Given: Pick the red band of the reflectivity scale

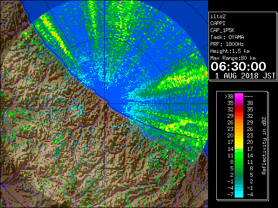Looking at the screenshot, I should click(x=239, y=110).
